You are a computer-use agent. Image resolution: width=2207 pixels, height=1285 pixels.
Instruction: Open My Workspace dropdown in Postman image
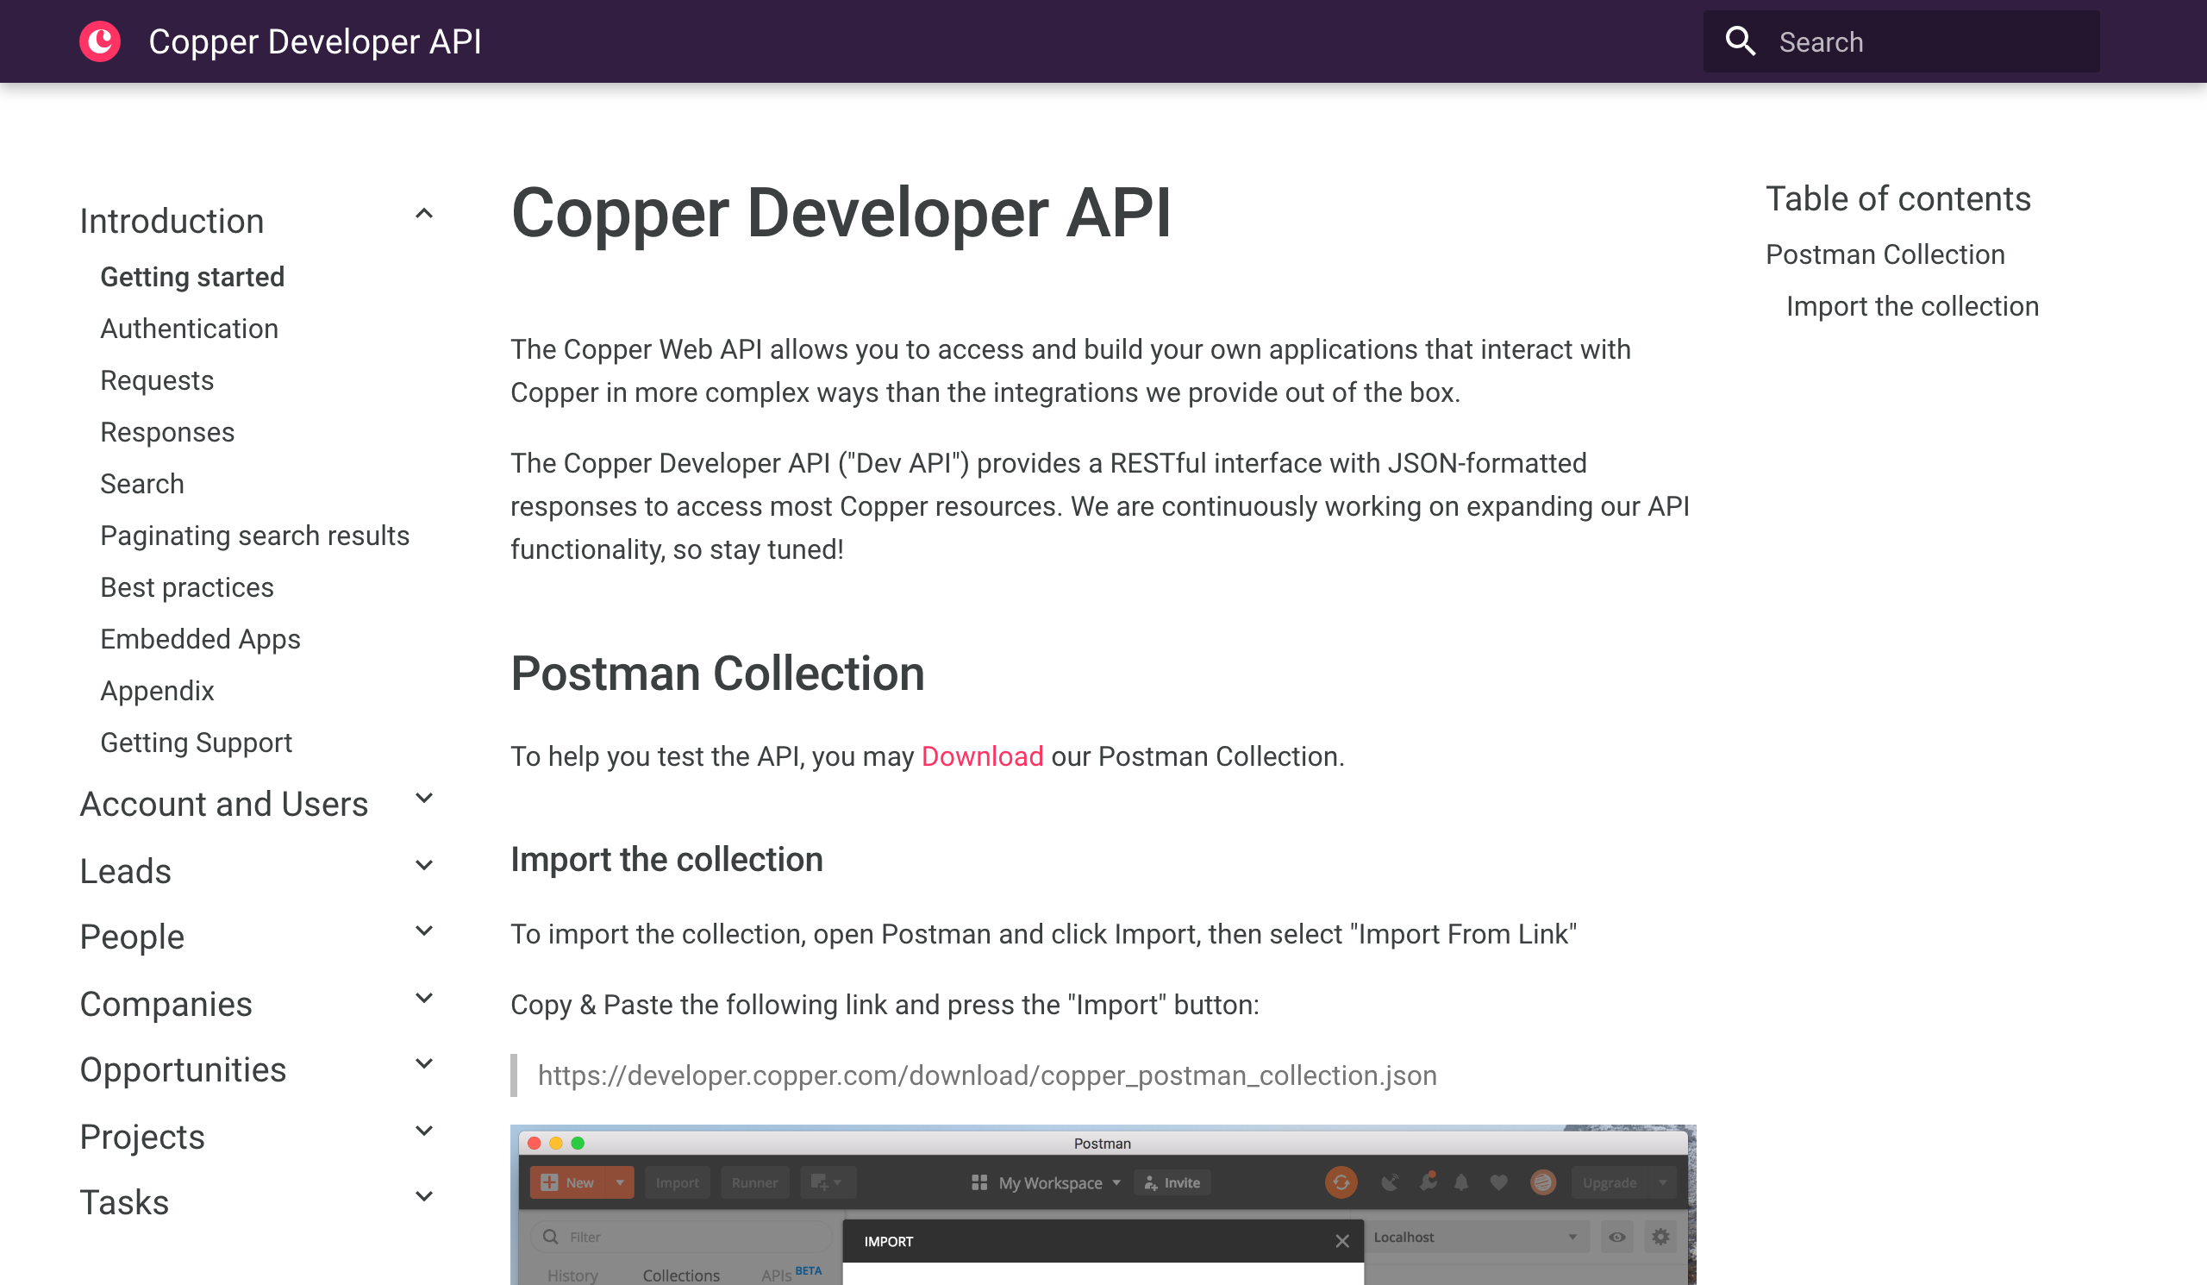click(x=1046, y=1182)
